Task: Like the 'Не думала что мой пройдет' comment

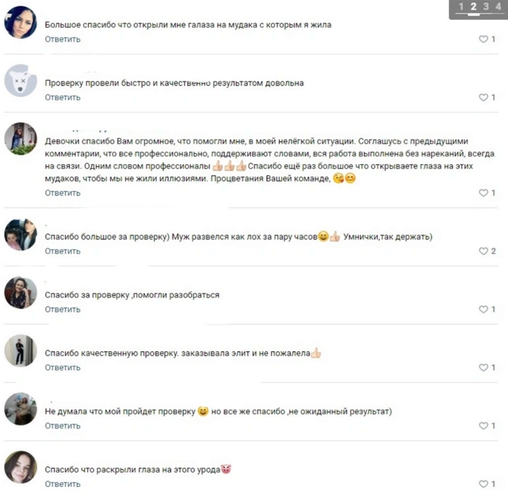Action: point(487,426)
